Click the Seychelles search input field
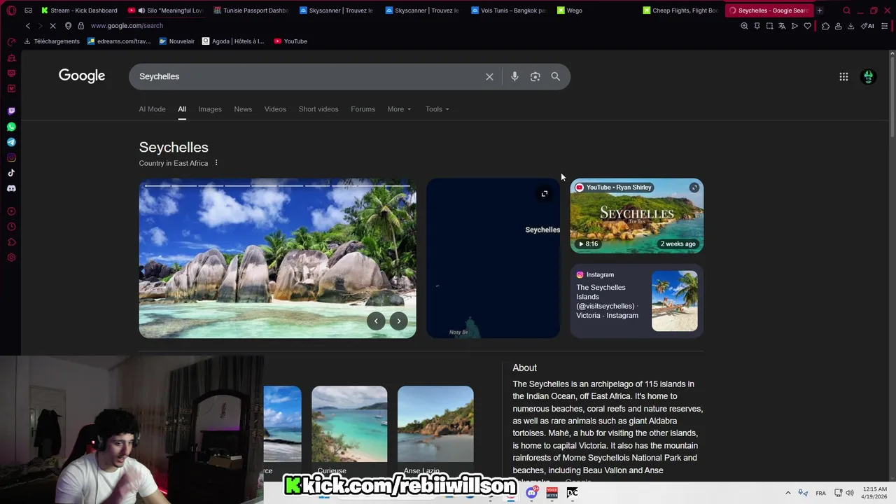The width and height of the screenshot is (896, 504). click(x=308, y=77)
